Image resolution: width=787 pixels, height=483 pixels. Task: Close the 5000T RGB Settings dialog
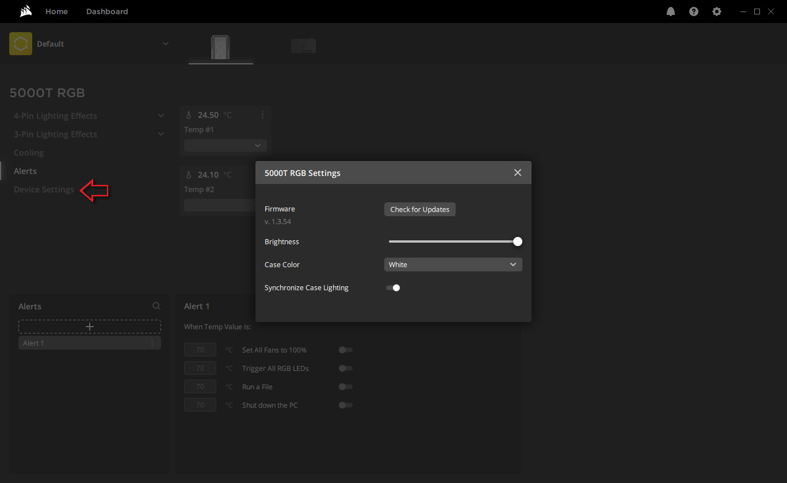(518, 172)
